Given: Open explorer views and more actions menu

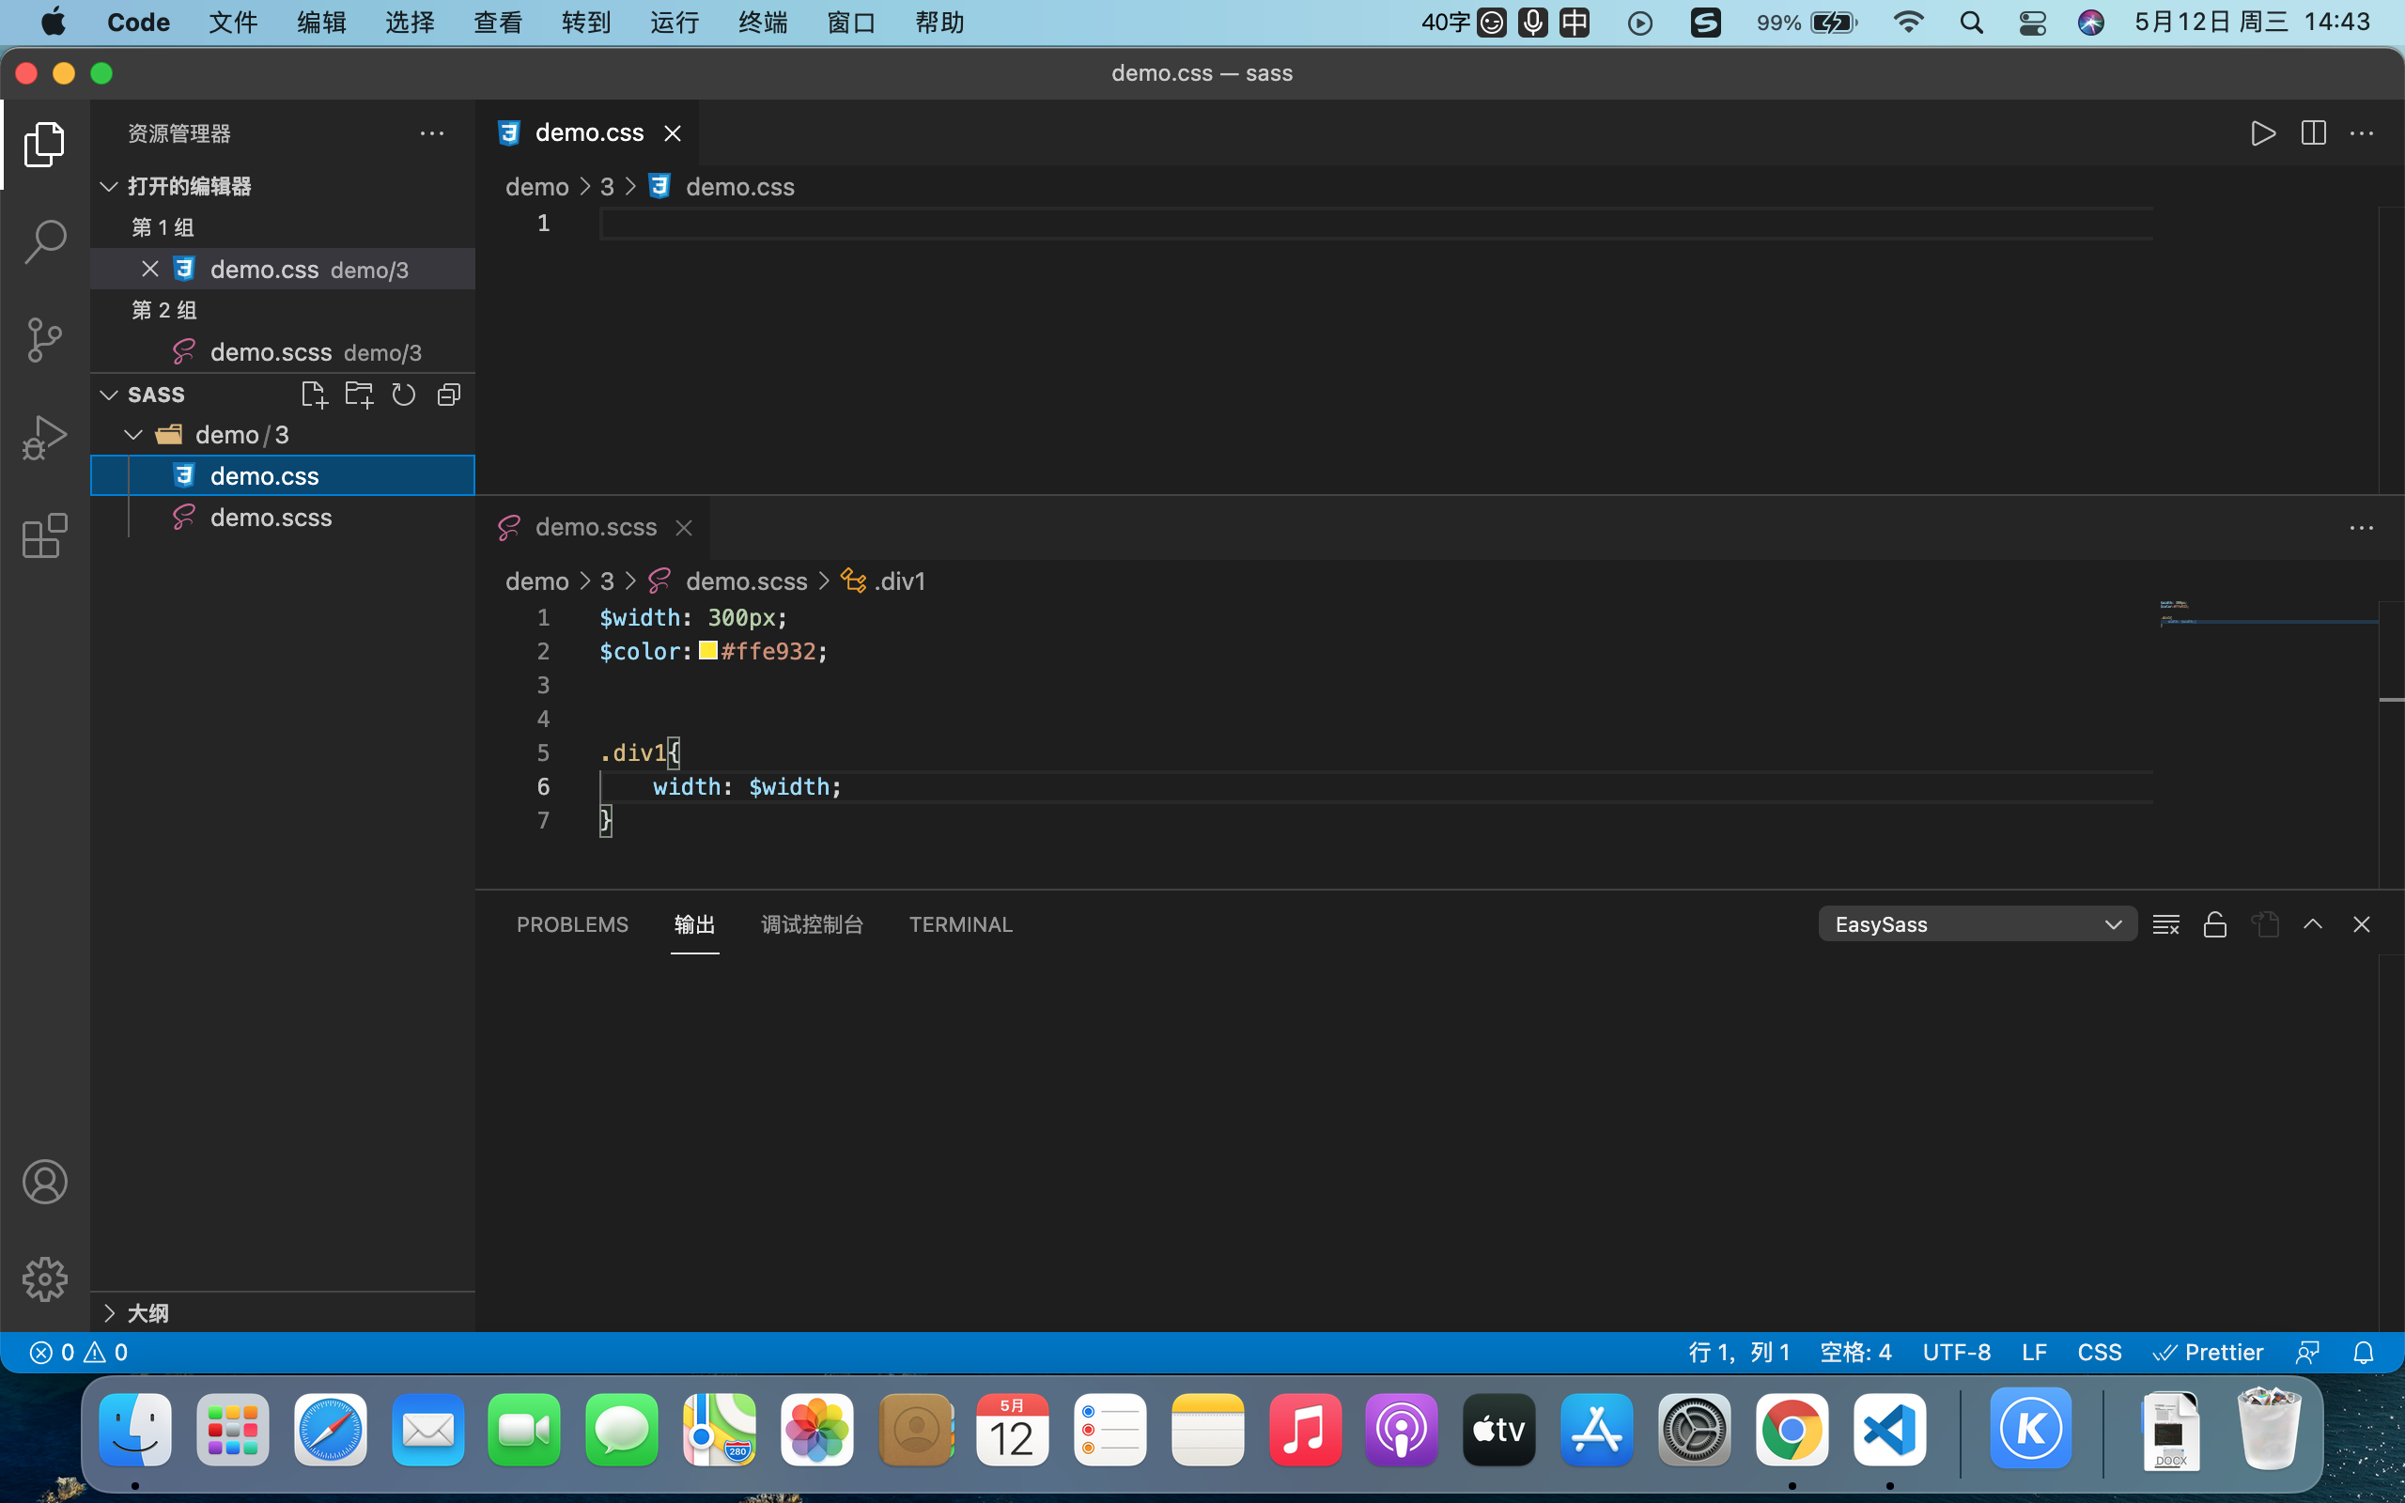Looking at the screenshot, I should 431,133.
